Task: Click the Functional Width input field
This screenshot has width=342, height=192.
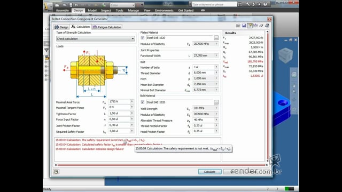Action: 204,55
